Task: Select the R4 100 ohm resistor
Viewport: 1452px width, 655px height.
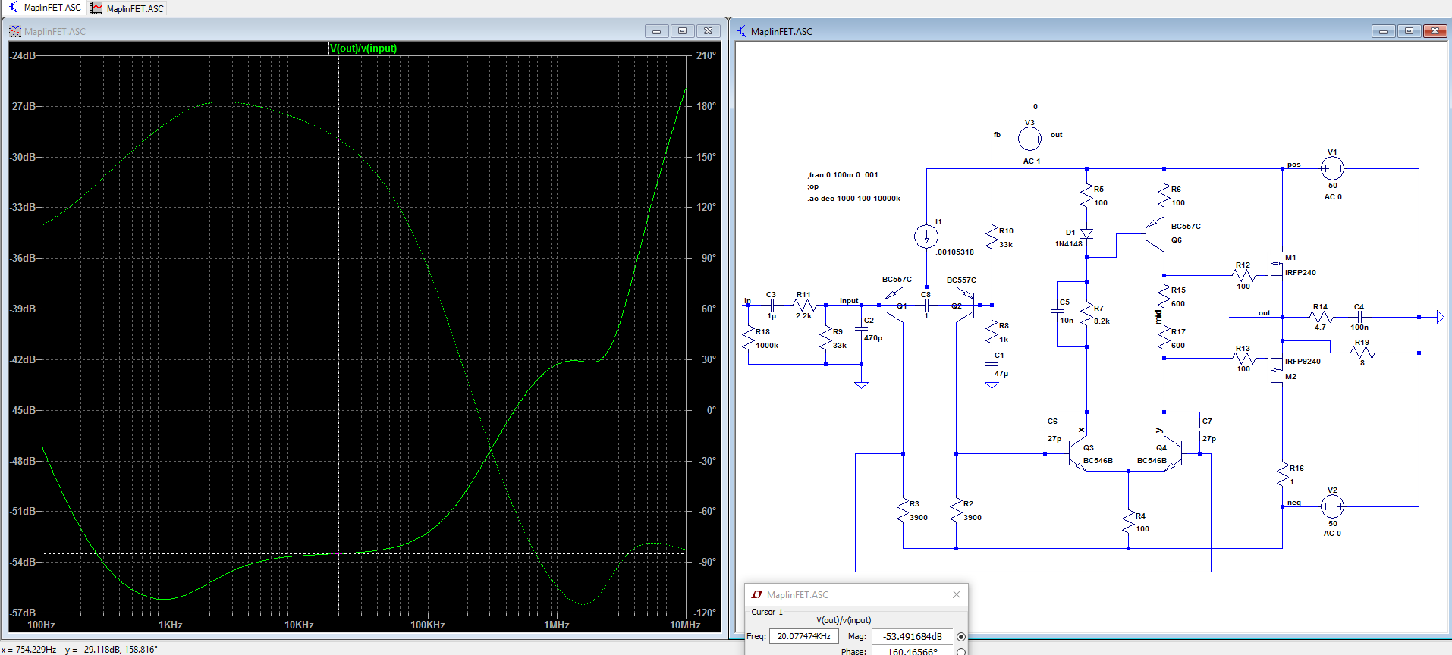Action: [1128, 522]
